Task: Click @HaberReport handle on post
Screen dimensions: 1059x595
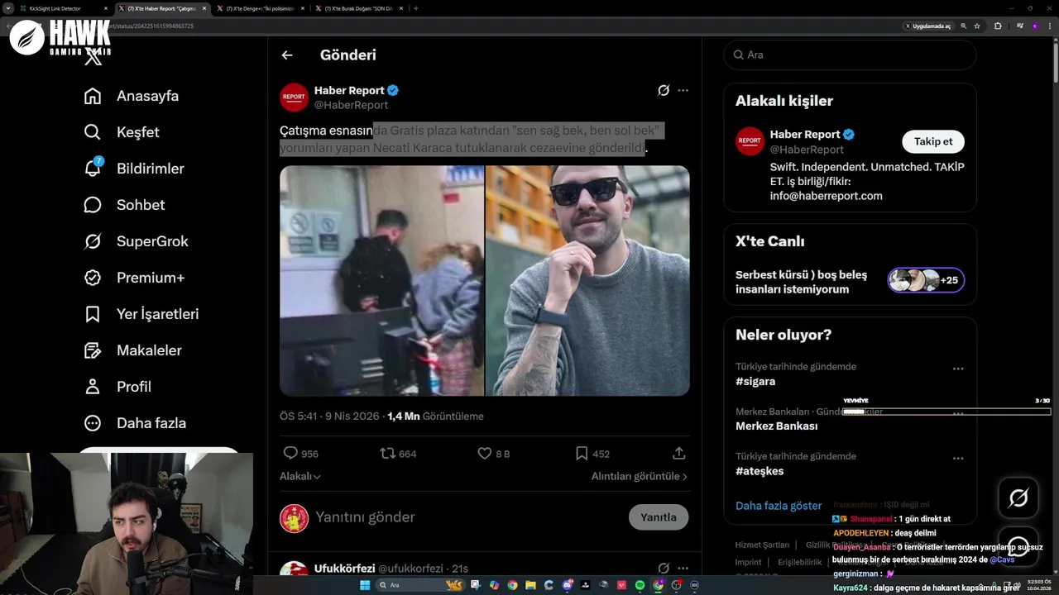Action: coord(351,105)
